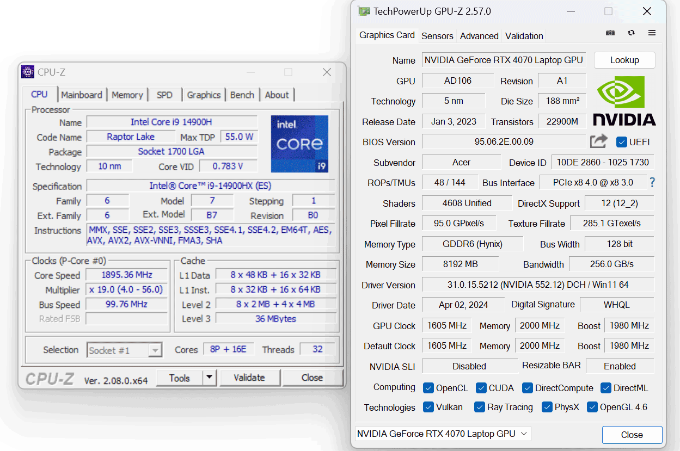Toggle the UEFI checkbox

point(621,142)
